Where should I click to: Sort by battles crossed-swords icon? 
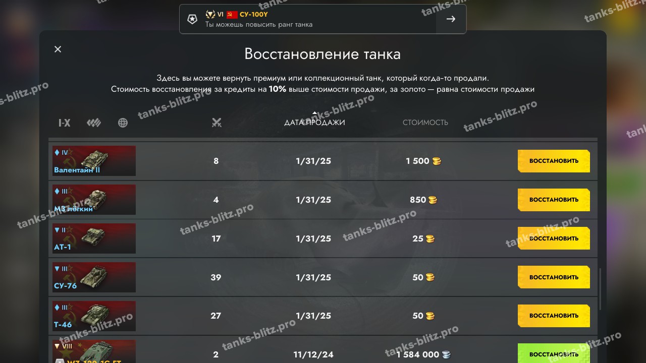217,123
